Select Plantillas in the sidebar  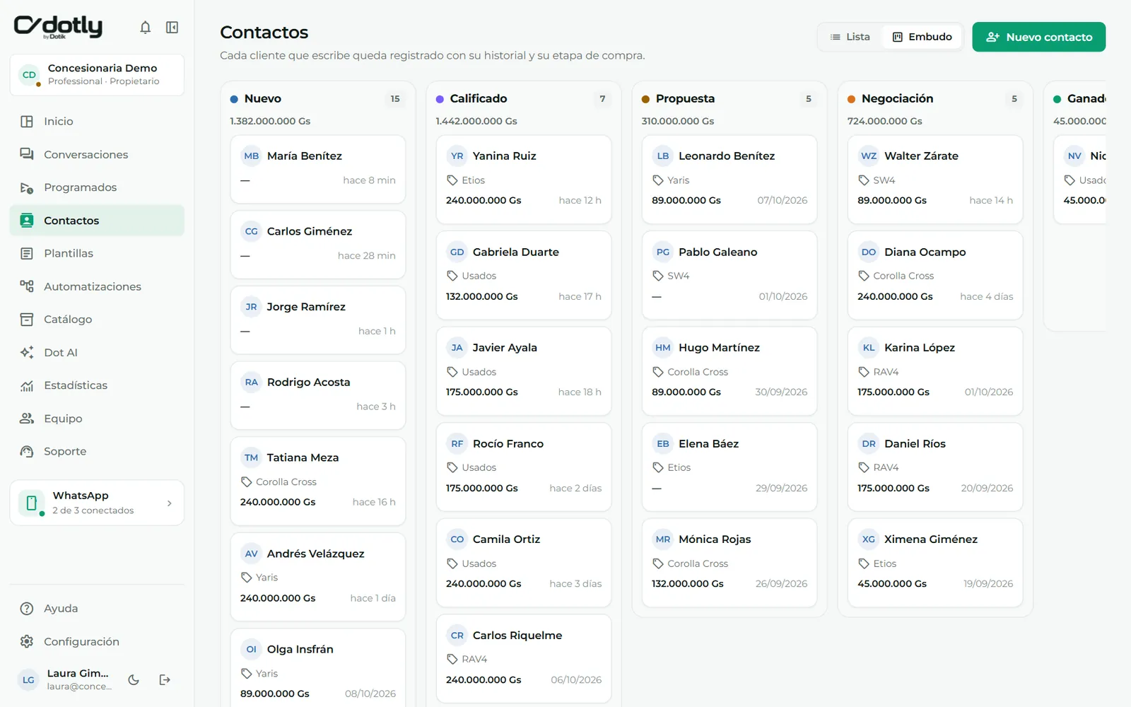point(97,253)
